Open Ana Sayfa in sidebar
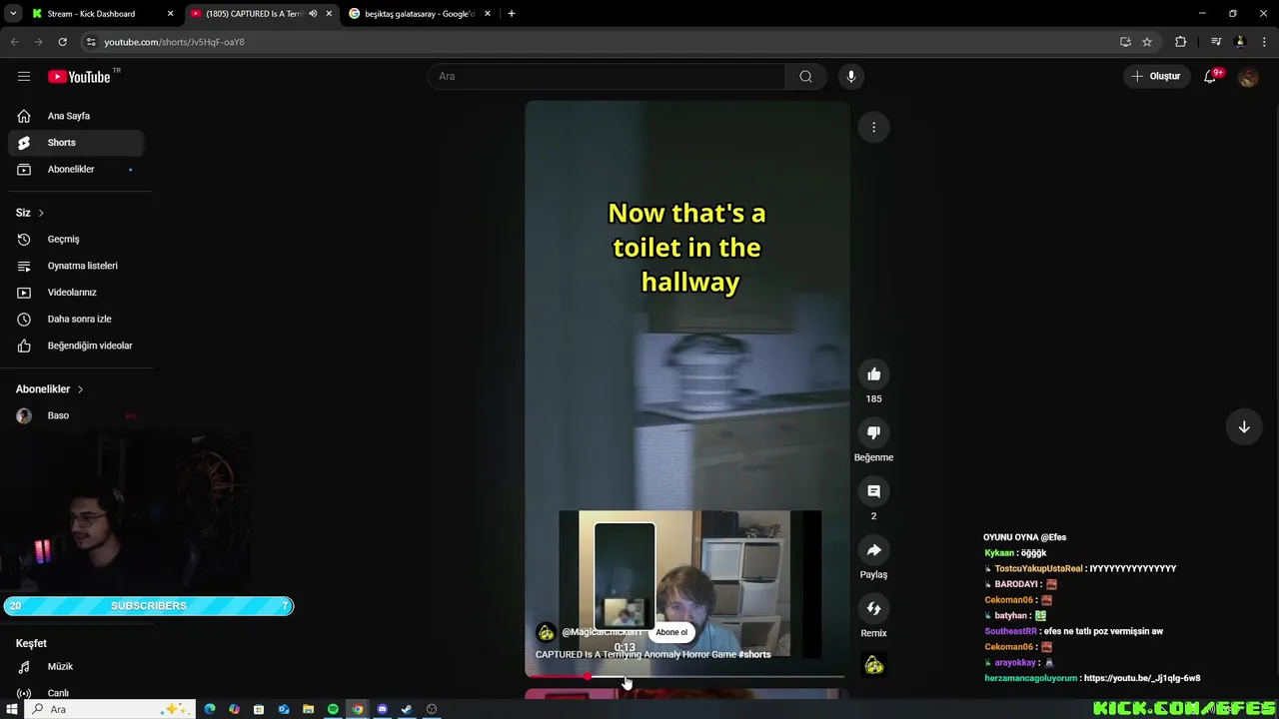The width and height of the screenshot is (1279, 719). tap(76, 116)
